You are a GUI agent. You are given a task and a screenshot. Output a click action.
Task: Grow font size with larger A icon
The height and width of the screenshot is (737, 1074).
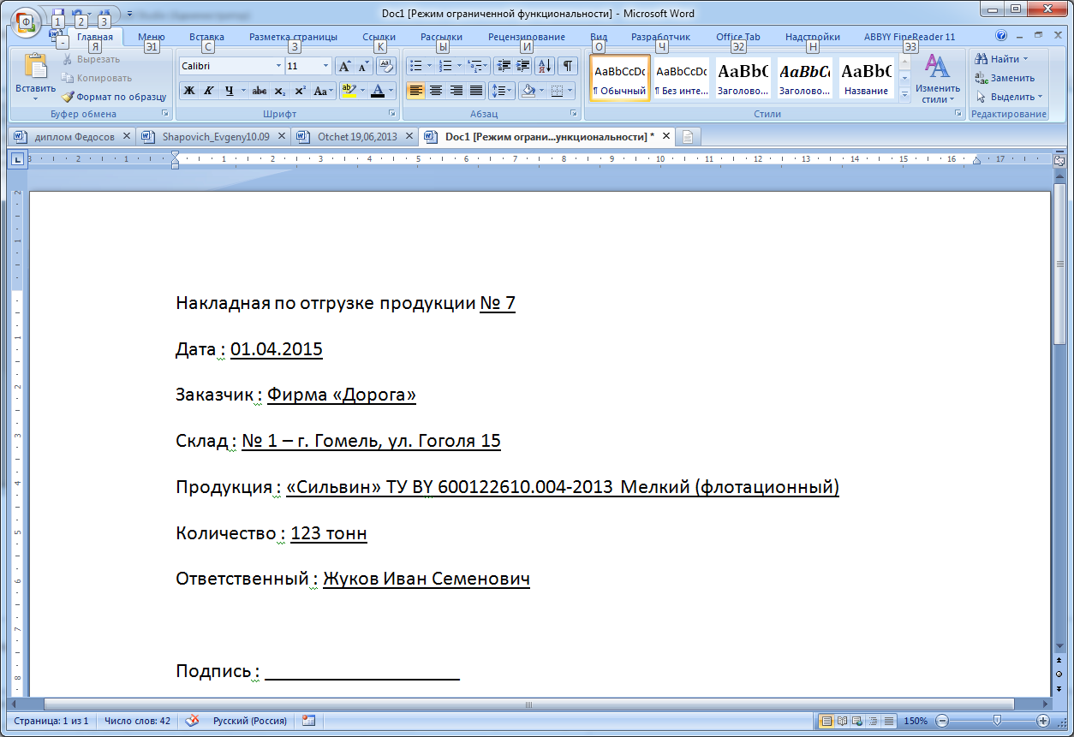pyautogui.click(x=344, y=66)
